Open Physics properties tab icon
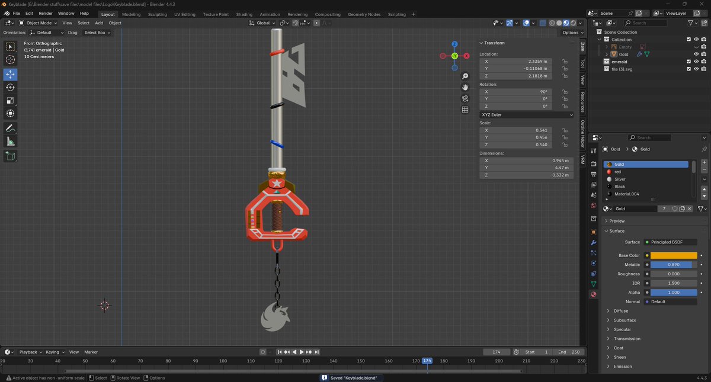The image size is (711, 382). click(x=593, y=264)
